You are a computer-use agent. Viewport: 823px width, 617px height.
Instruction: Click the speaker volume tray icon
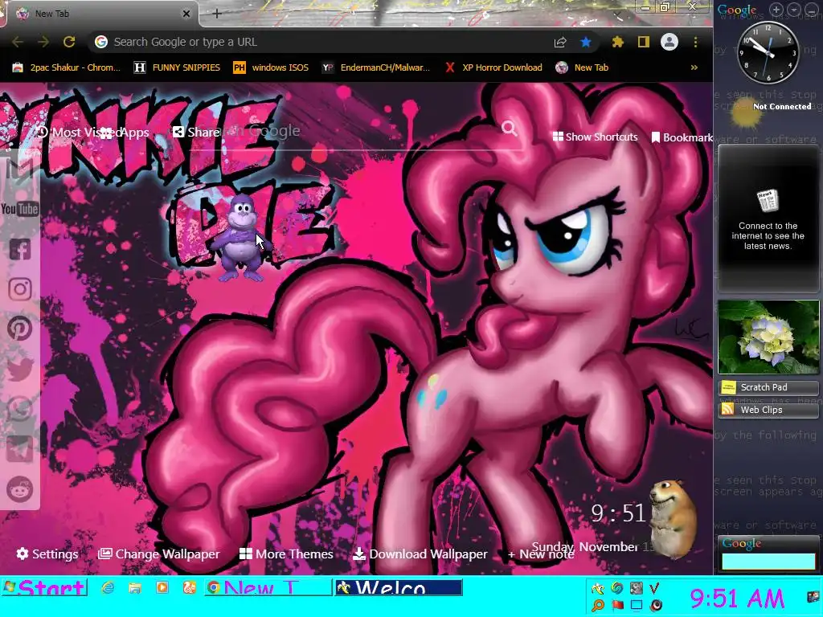[657, 606]
